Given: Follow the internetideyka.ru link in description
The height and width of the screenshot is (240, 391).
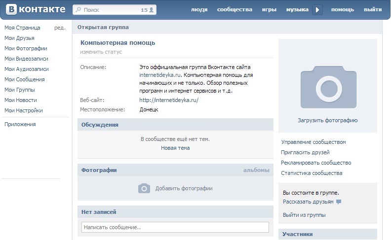Looking at the screenshot, I should (160, 75).
